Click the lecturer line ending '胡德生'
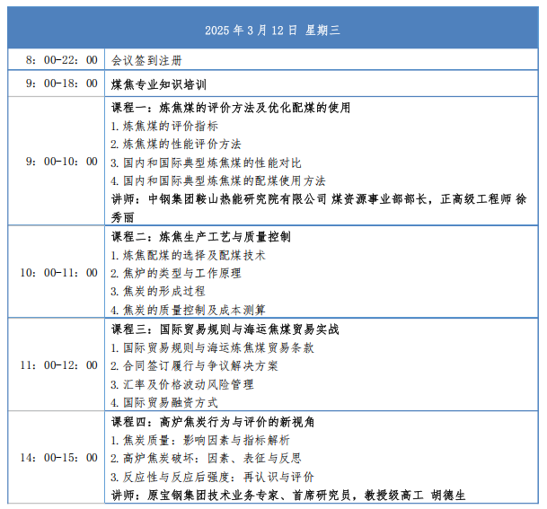This screenshot has width=547, height=509. (288, 495)
